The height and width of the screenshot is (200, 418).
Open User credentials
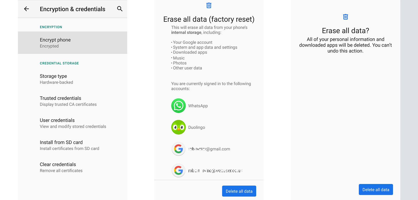tap(73, 123)
